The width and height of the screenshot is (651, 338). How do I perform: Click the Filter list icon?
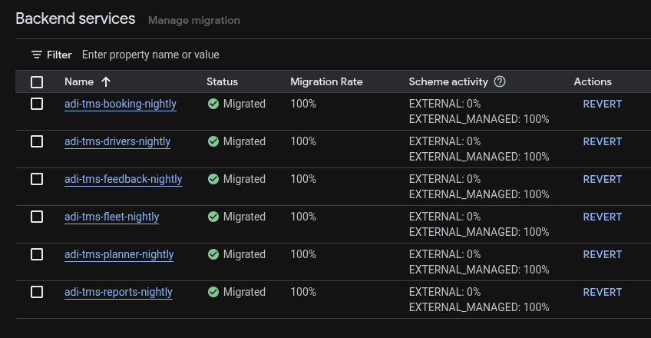coord(37,55)
